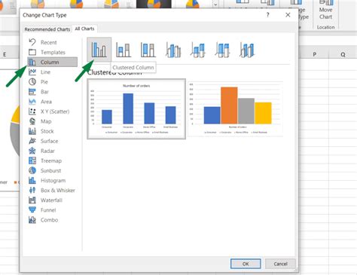
Task: Choose the multi-color column chart preview
Action: tap(236, 108)
